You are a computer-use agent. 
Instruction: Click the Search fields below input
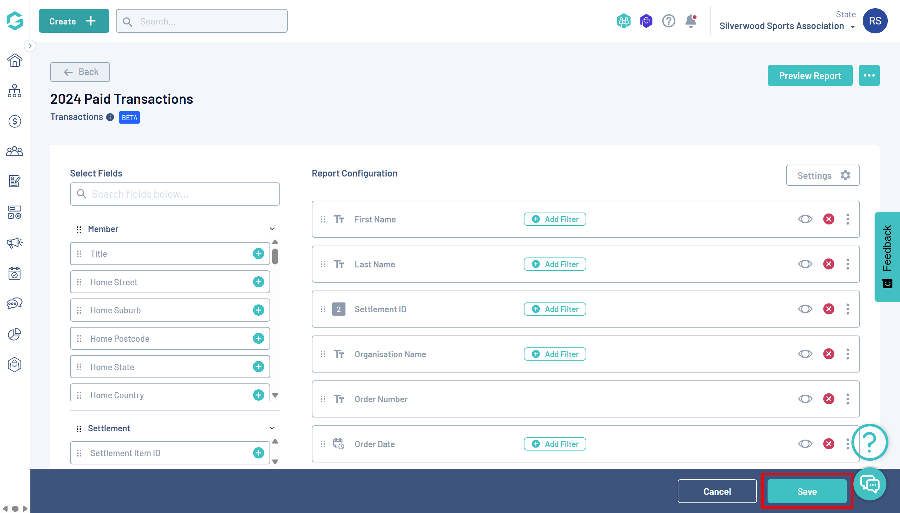pos(175,194)
